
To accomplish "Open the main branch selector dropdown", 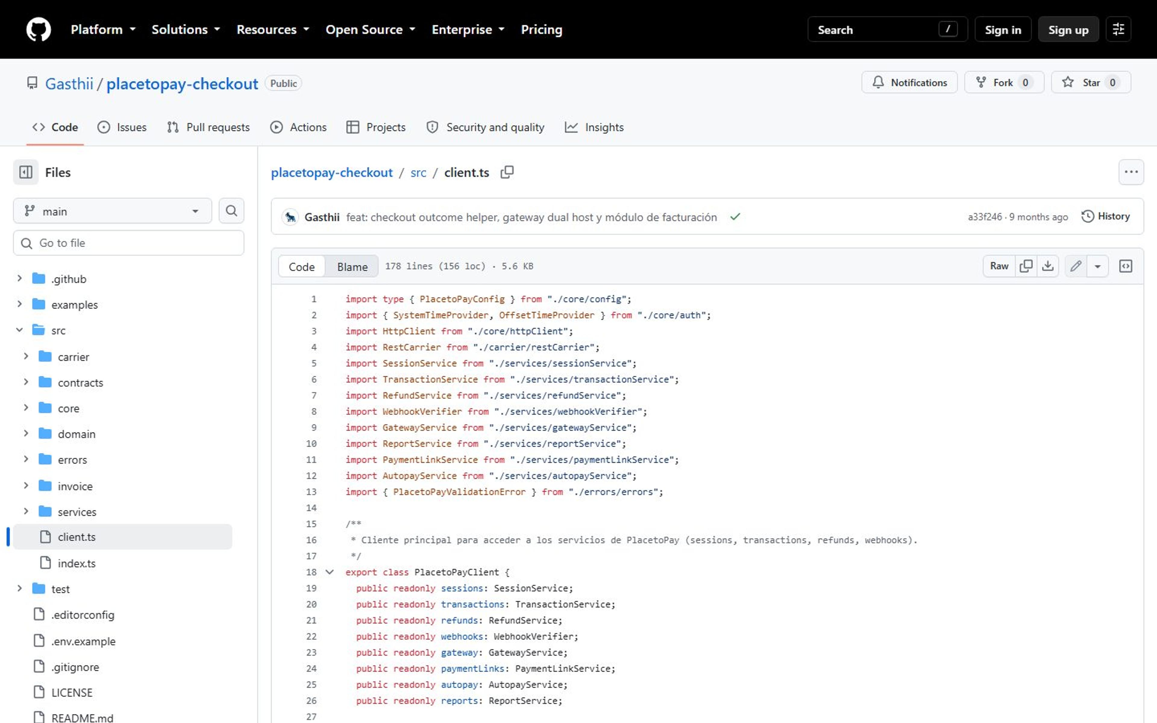I will 112,211.
